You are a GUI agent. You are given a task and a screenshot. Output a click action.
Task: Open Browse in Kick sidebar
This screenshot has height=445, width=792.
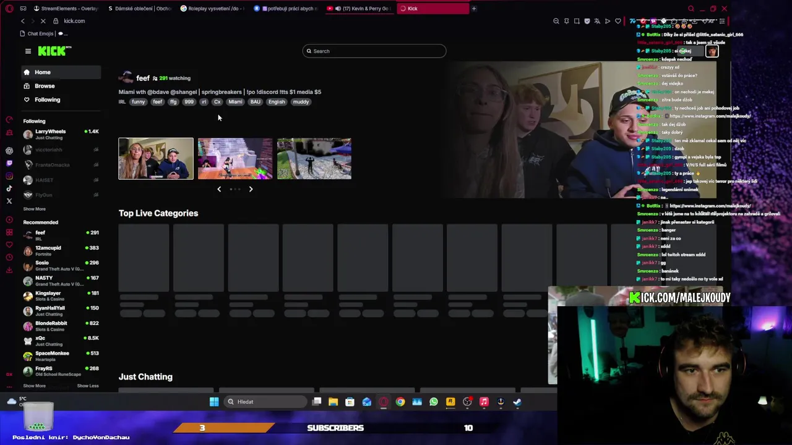(x=61, y=86)
